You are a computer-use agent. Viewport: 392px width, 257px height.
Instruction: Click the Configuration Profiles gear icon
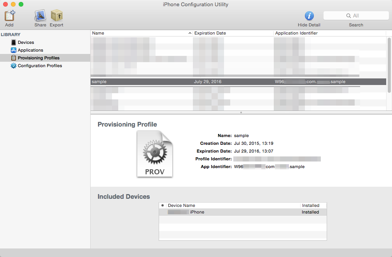pos(14,66)
